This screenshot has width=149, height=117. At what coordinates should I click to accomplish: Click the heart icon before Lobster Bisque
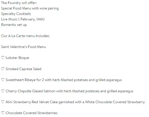[3, 58]
